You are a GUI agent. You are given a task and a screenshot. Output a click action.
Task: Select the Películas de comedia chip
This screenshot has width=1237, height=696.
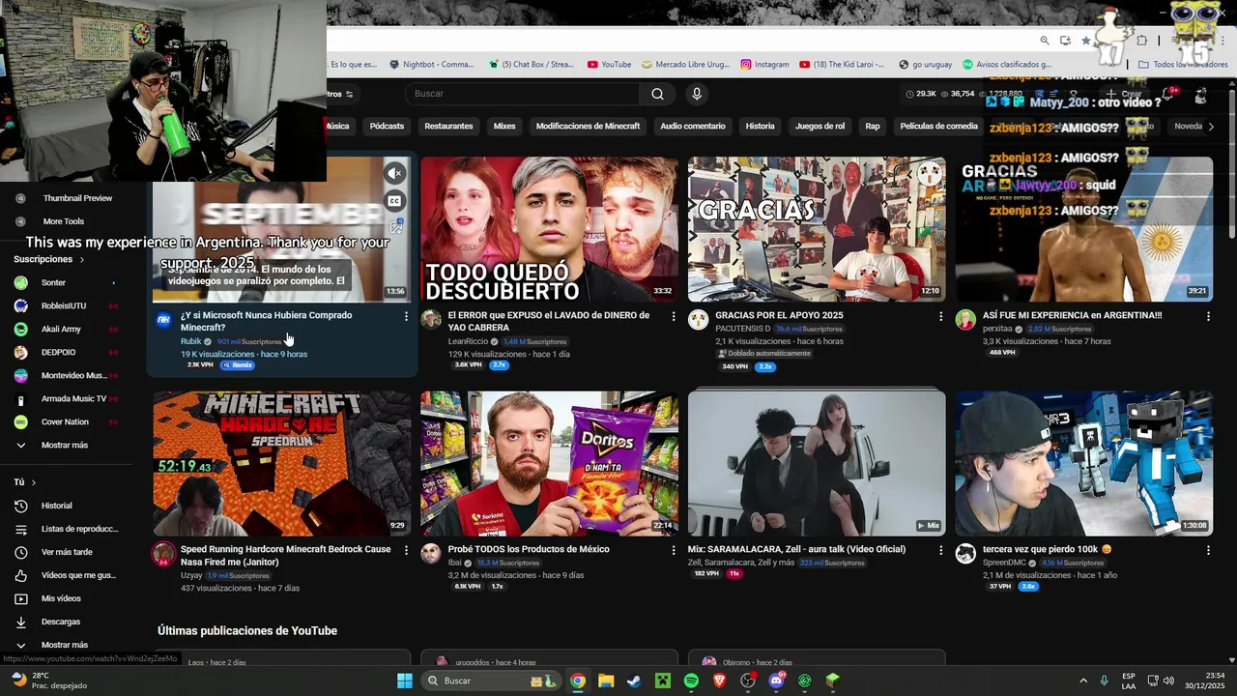(938, 126)
